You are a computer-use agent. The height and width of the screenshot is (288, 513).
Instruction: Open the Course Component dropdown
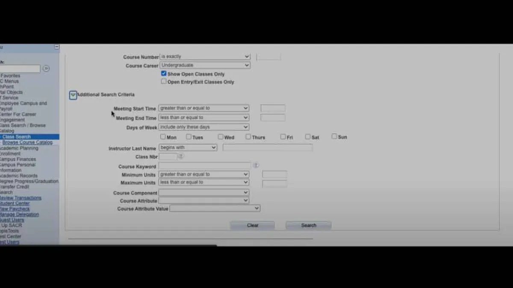tap(203, 193)
